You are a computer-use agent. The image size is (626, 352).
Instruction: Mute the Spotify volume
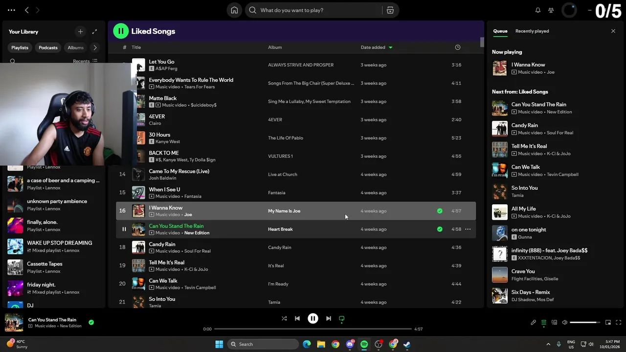pyautogui.click(x=565, y=323)
